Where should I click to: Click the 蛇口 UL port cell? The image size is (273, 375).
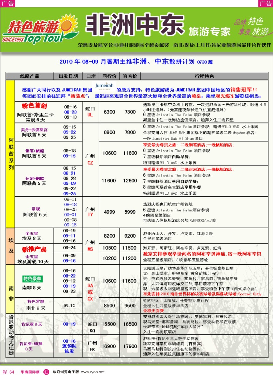(x=90, y=112)
